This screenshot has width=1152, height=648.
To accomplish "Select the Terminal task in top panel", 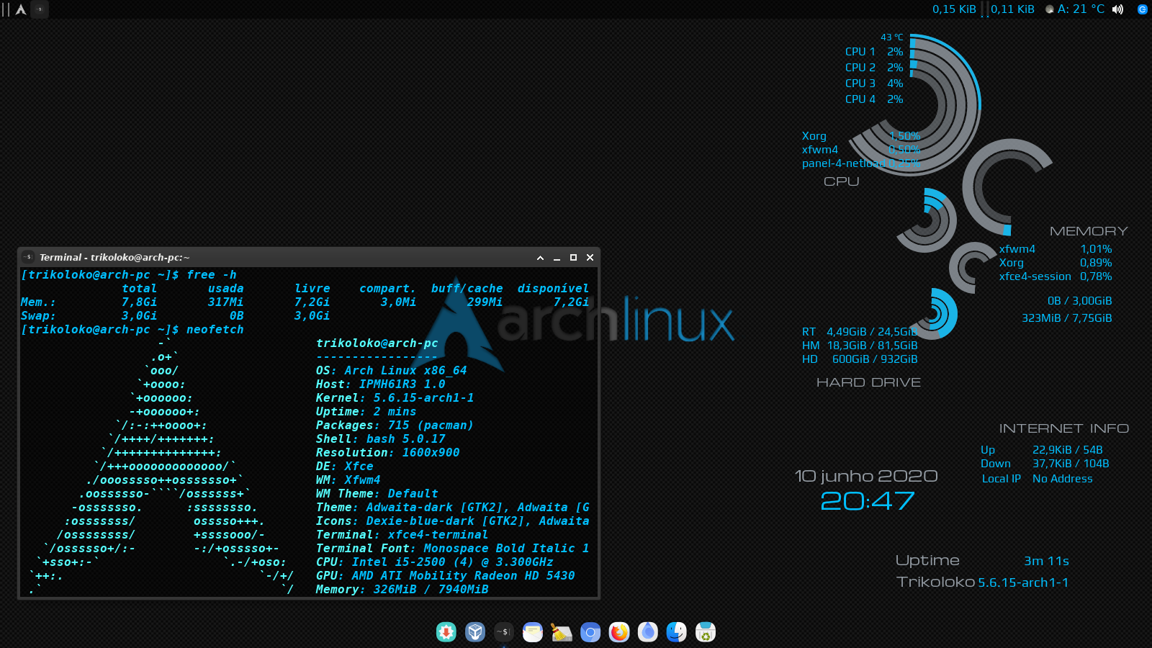I will (x=40, y=9).
